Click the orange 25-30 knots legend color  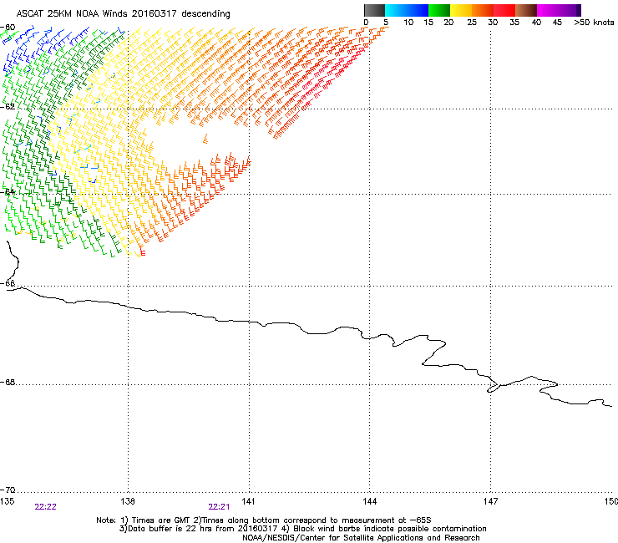pos(483,10)
